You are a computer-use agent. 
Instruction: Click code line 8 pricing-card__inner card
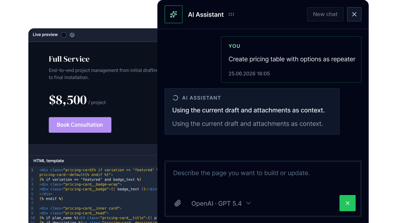[x=80, y=208]
